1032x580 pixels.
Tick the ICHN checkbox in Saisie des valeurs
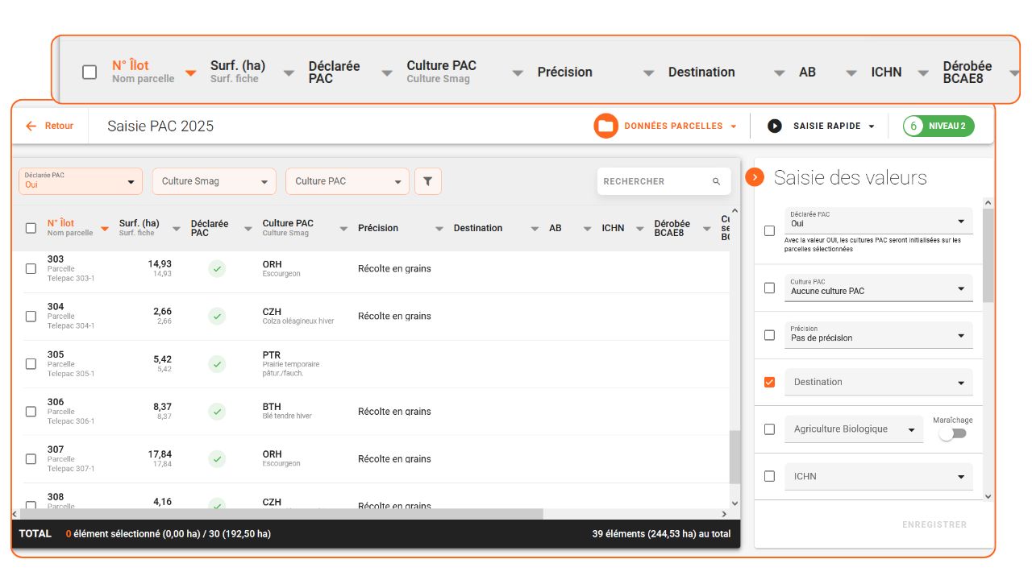coord(769,476)
